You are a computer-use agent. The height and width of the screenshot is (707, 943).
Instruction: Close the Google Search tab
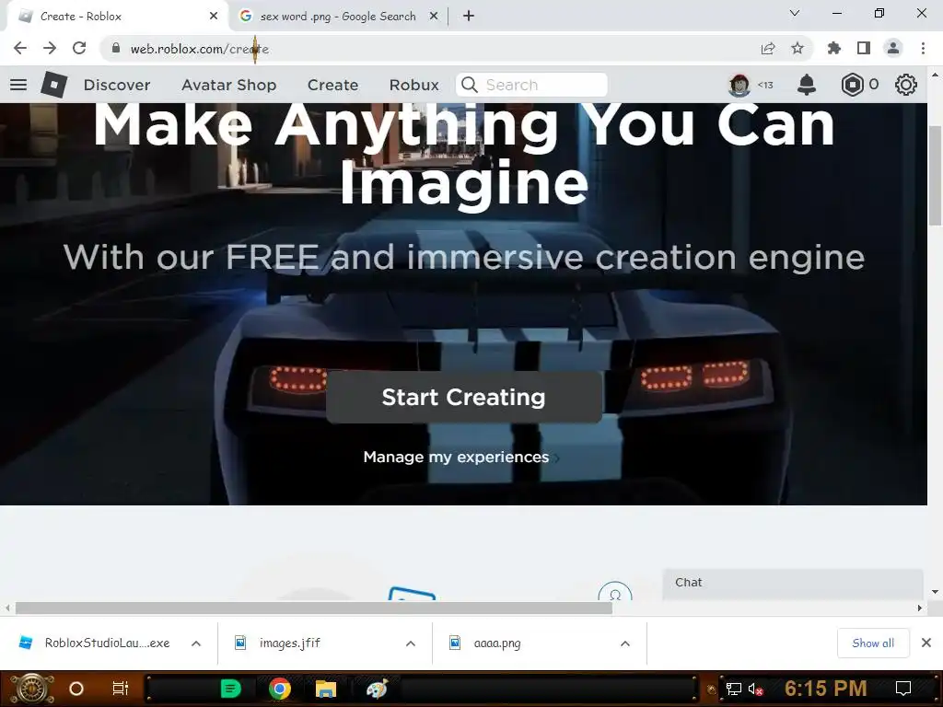point(434,17)
